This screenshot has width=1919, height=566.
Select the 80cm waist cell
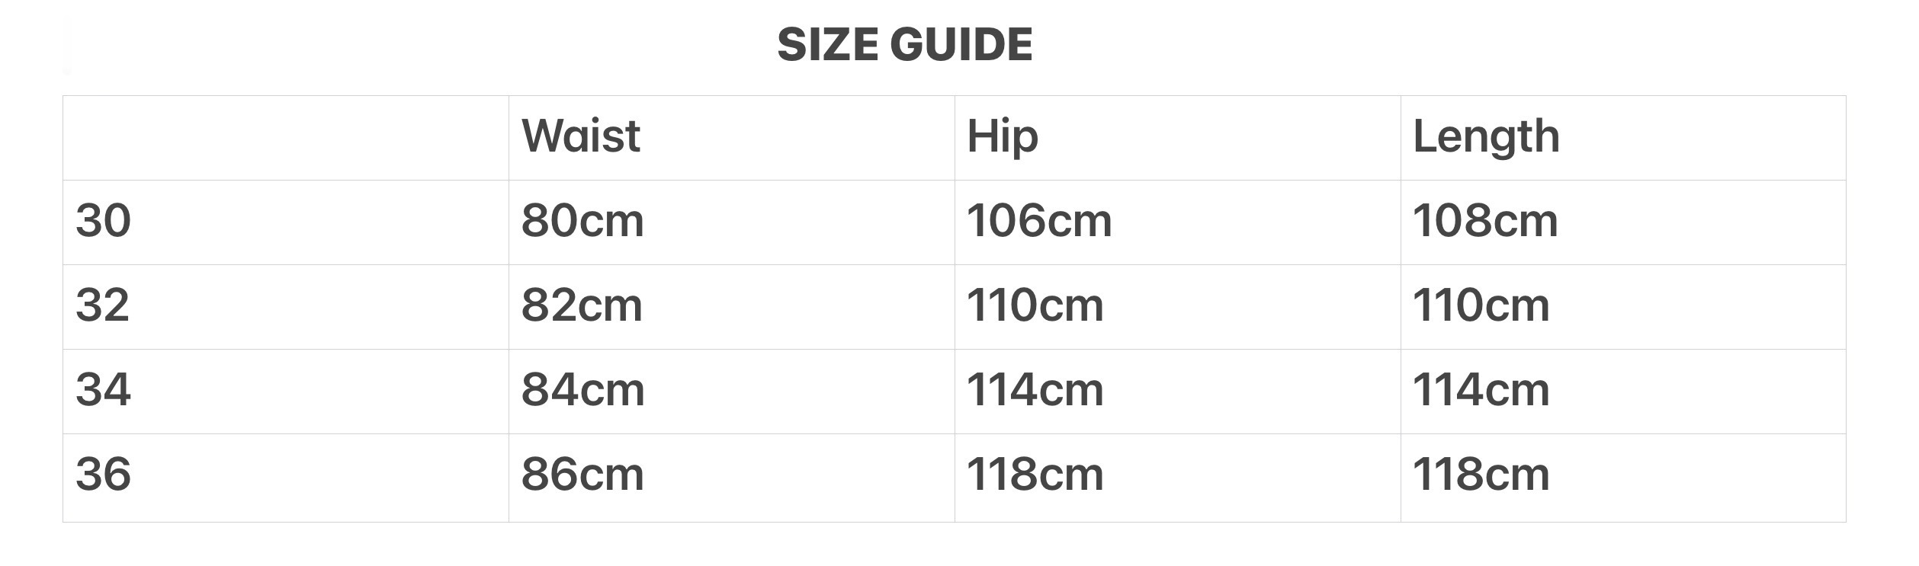click(582, 222)
